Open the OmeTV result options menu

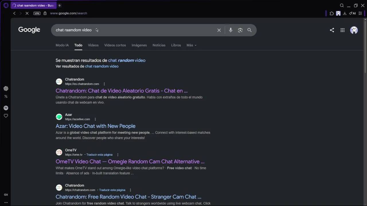118,155
